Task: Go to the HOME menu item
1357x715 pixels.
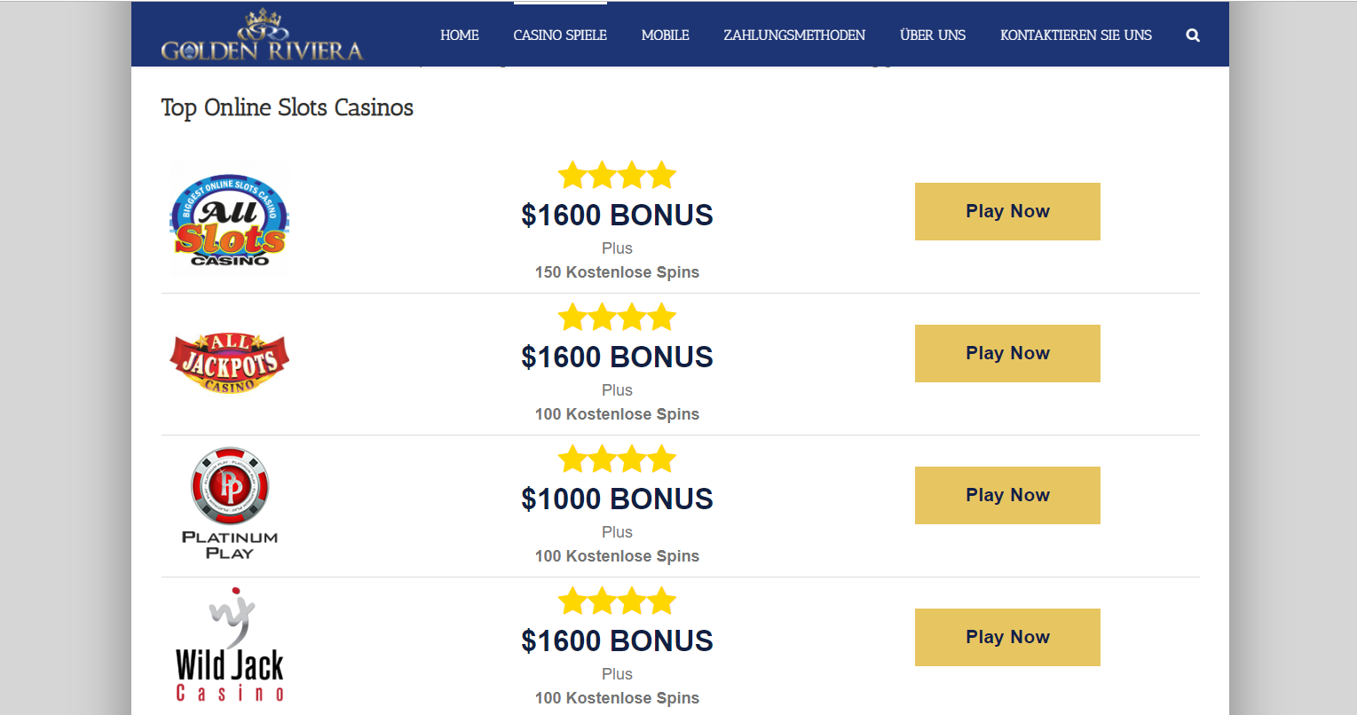Action: (x=460, y=35)
